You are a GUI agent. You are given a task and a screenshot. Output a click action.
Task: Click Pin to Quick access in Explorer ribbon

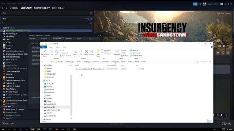pyautogui.click(x=45, y=53)
